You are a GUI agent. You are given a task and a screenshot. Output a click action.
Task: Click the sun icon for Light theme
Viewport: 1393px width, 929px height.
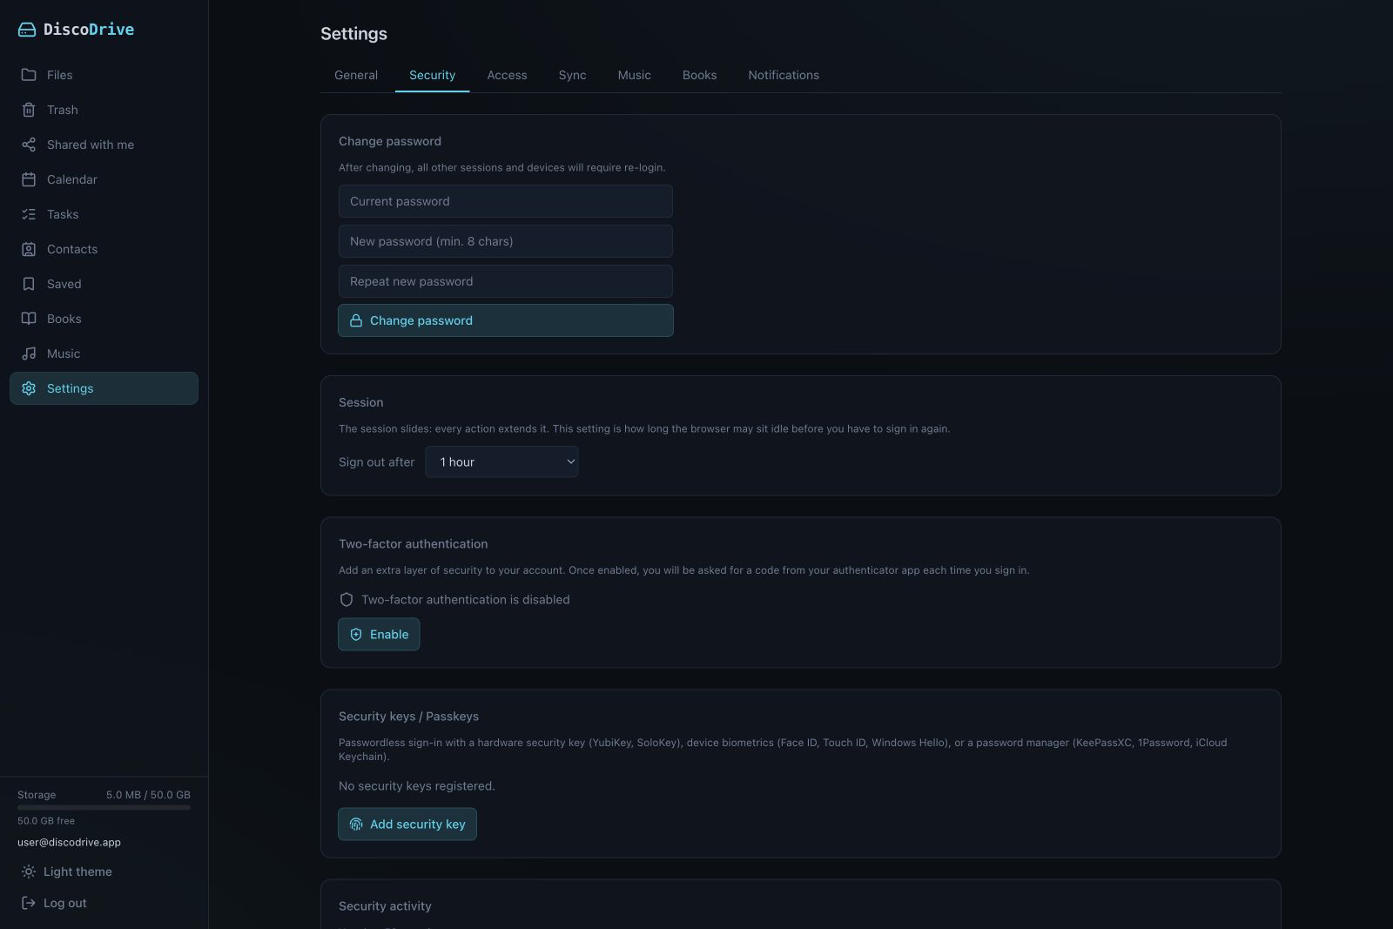coord(29,872)
